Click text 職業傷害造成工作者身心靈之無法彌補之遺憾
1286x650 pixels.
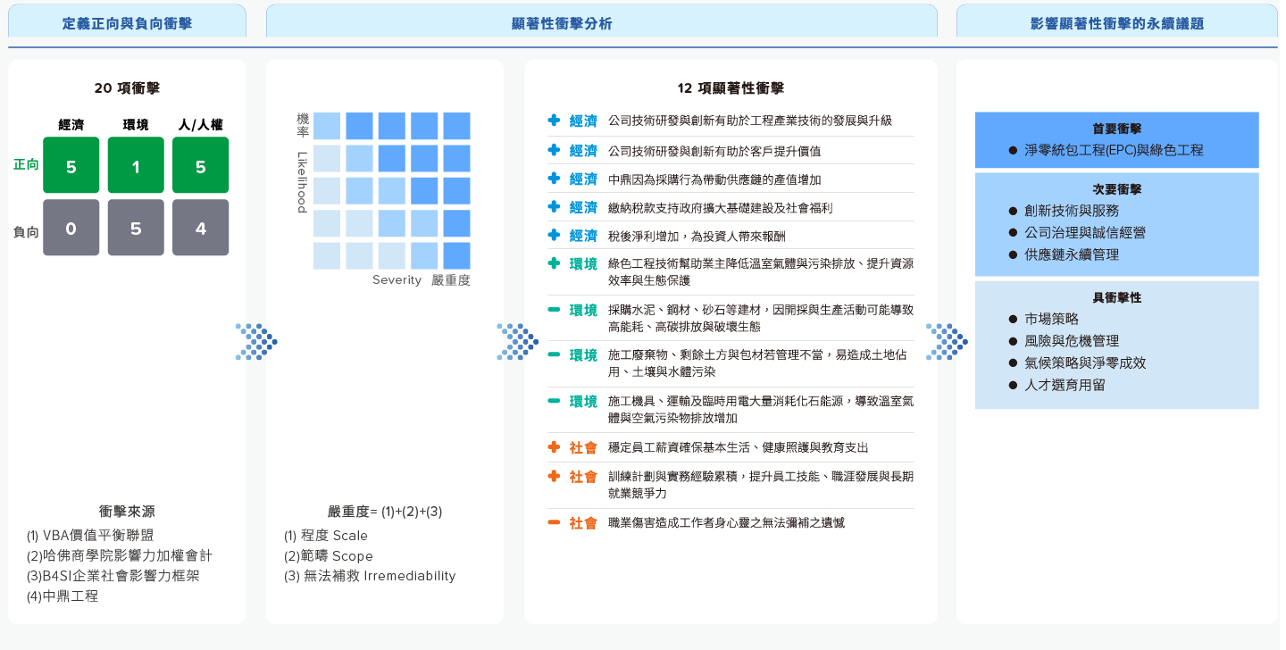pos(726,522)
